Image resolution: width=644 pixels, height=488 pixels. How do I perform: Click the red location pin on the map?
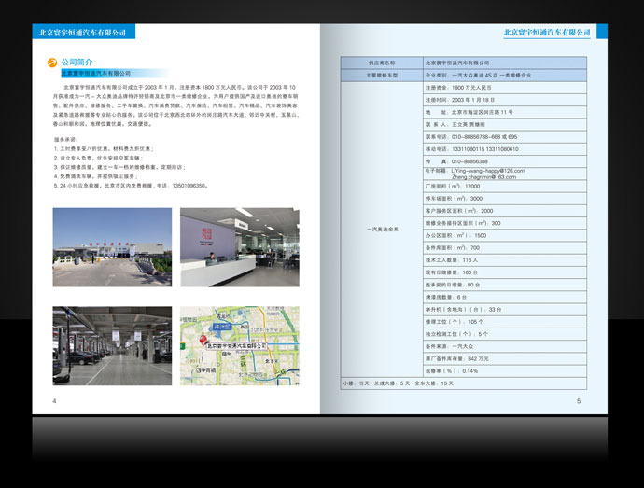tap(203, 340)
